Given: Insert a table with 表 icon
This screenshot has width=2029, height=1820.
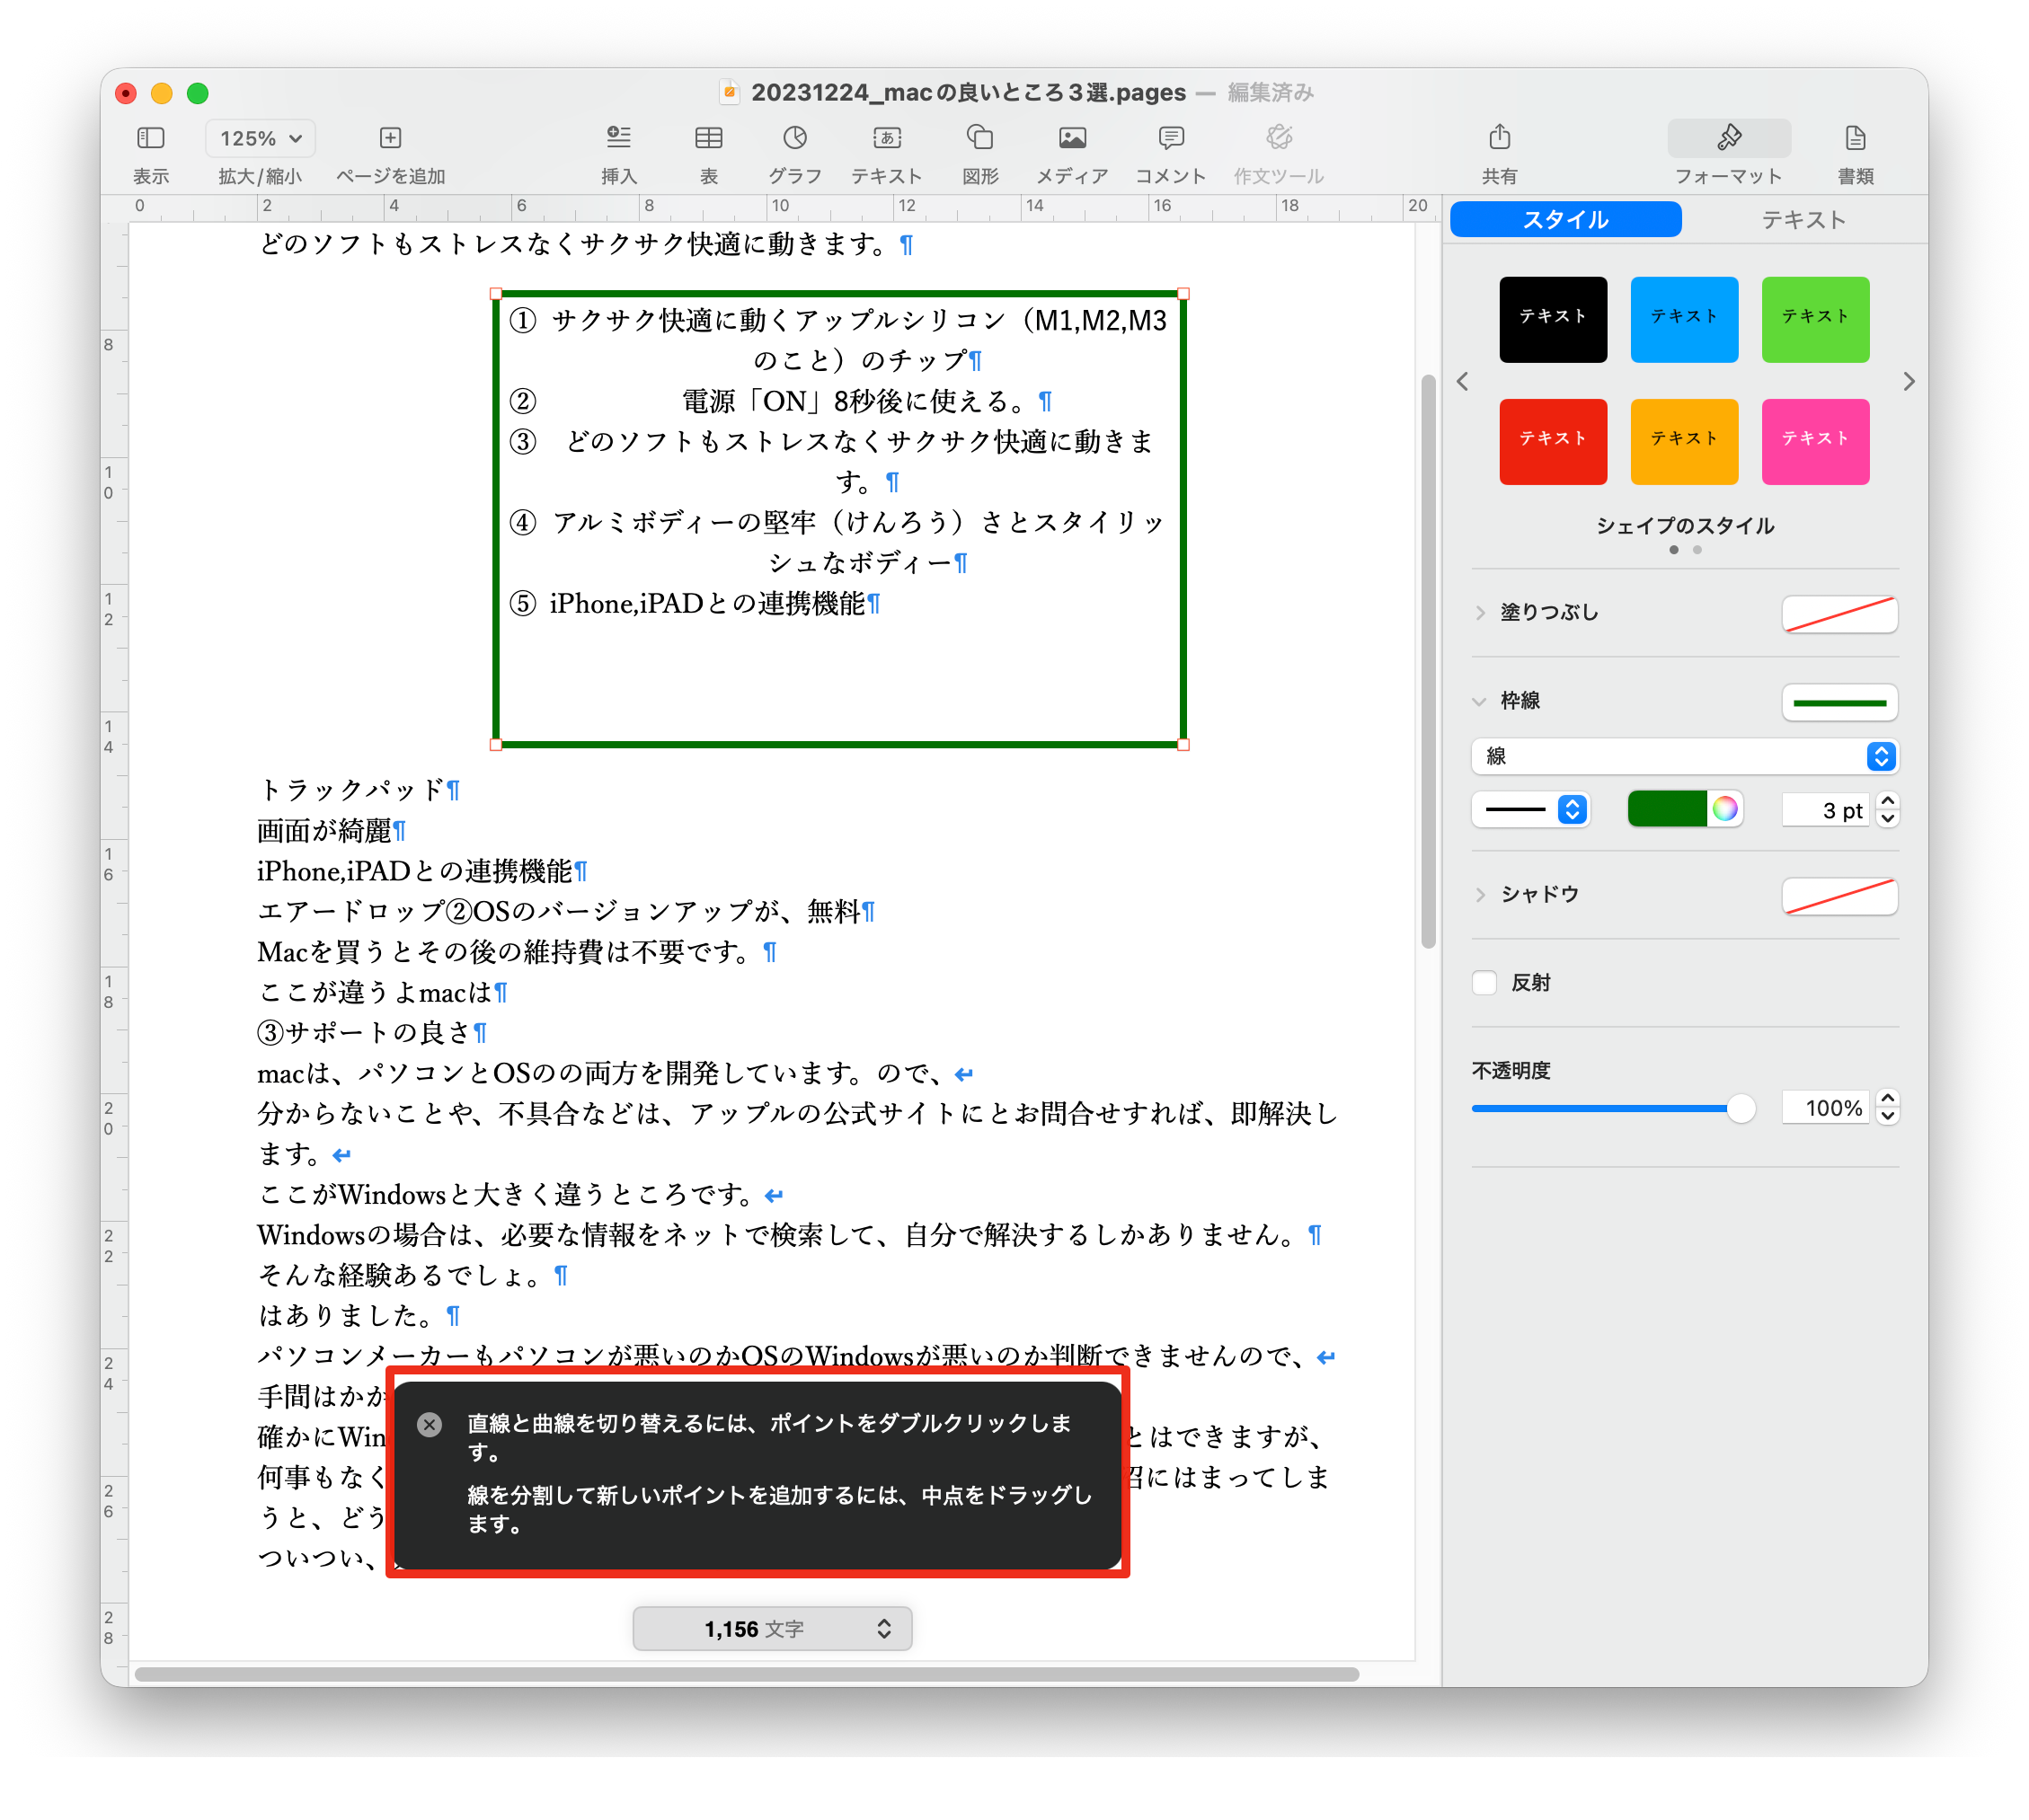Looking at the screenshot, I should click(708, 138).
